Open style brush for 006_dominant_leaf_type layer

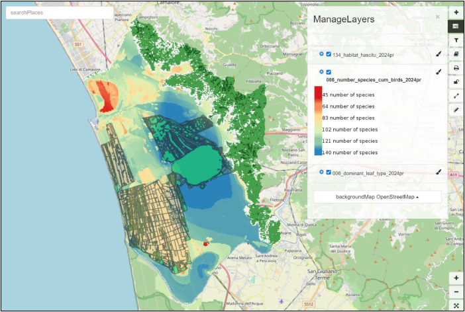(x=439, y=172)
